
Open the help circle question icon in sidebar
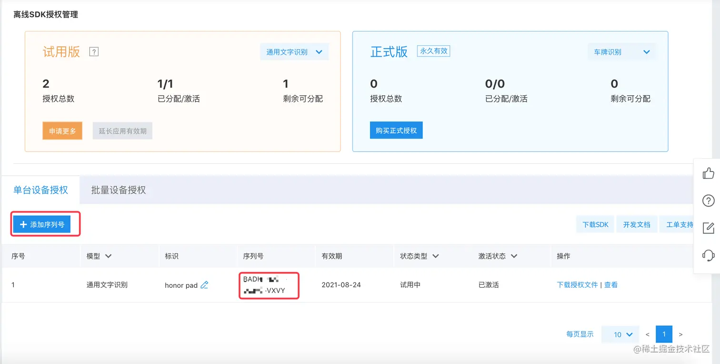(x=709, y=201)
